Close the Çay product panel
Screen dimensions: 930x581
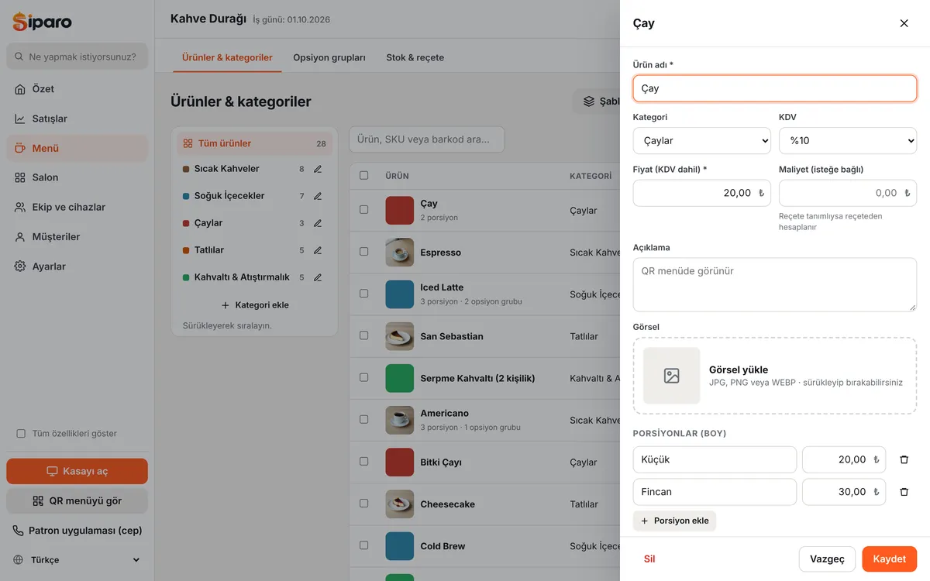pyautogui.click(x=904, y=23)
